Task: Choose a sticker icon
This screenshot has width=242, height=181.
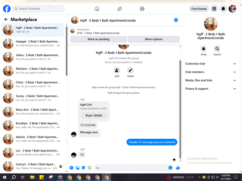Action: click(x=84, y=168)
